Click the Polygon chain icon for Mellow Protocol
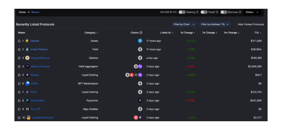 [x=140, y=67]
